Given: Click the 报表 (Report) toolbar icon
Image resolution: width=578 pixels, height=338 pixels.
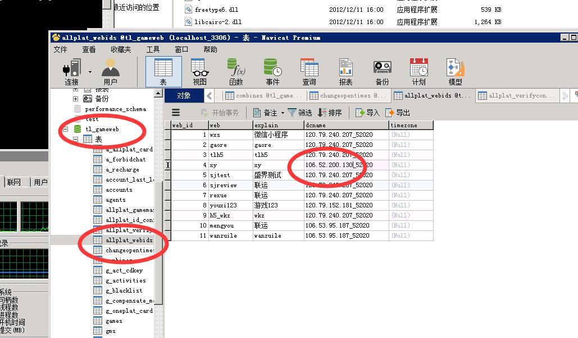Looking at the screenshot, I should (x=345, y=72).
